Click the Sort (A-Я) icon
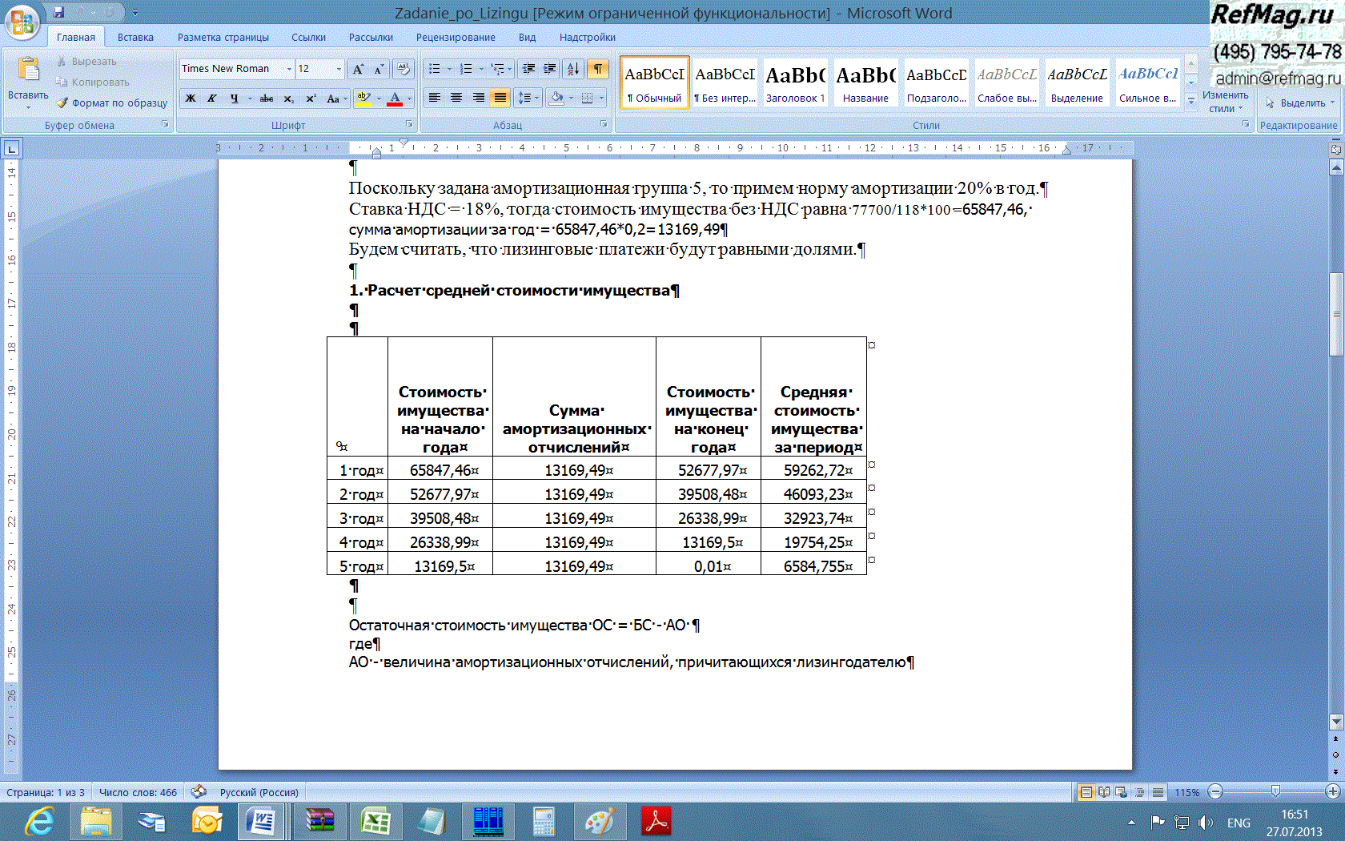1345x841 pixels. 573,69
